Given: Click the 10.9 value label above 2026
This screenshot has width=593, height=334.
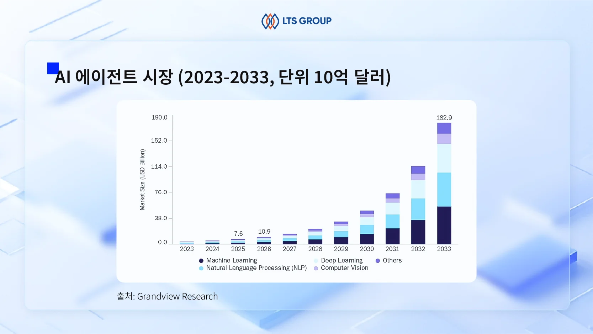Looking at the screenshot, I should (264, 232).
